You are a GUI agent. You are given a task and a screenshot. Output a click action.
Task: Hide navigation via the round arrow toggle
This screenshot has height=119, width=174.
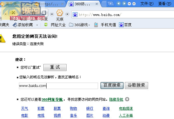pos(127,99)
